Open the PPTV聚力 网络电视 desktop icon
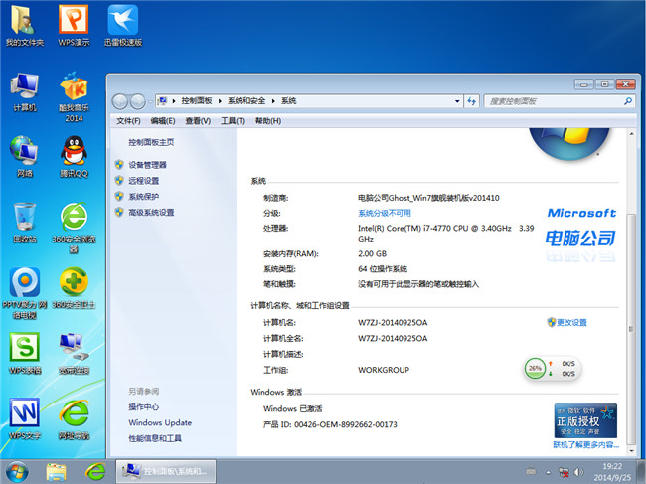The image size is (646, 484). click(x=24, y=293)
